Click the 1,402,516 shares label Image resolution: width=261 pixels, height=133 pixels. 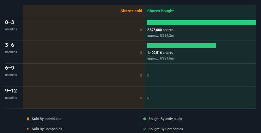pos(160,53)
